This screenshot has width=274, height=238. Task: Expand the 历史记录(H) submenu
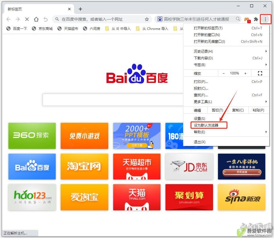tap(226, 51)
